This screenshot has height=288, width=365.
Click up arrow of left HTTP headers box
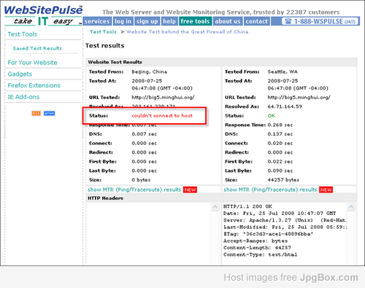coord(215,207)
